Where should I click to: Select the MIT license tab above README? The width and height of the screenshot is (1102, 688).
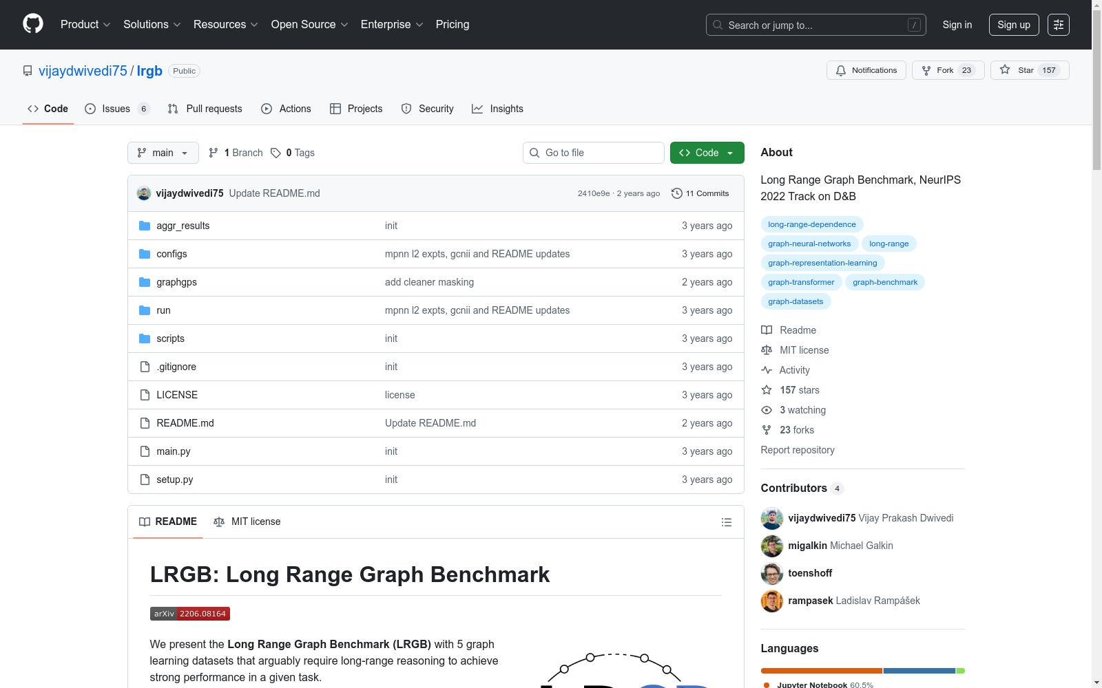[247, 522]
